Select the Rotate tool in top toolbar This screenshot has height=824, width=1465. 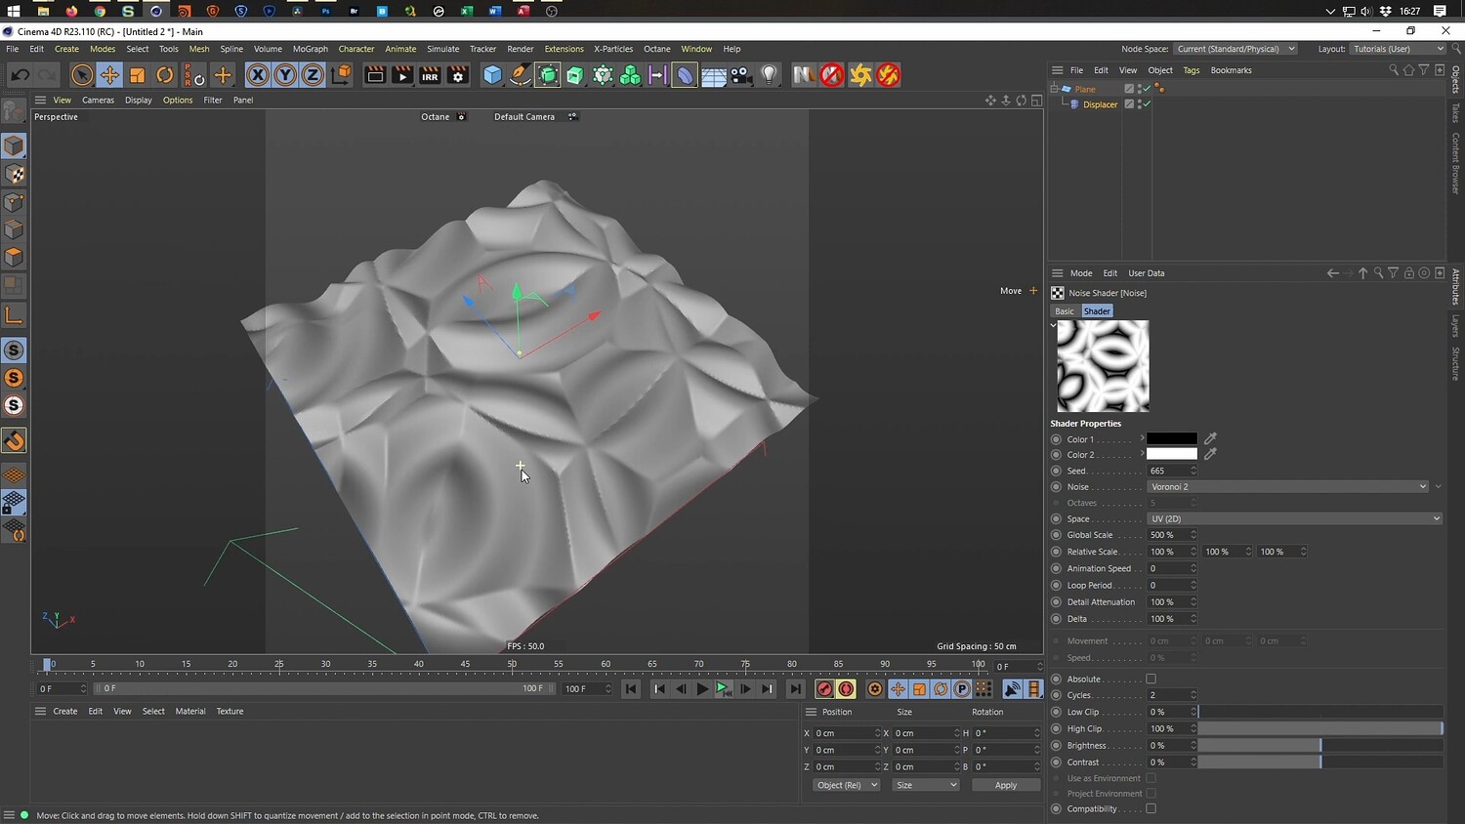click(x=165, y=75)
